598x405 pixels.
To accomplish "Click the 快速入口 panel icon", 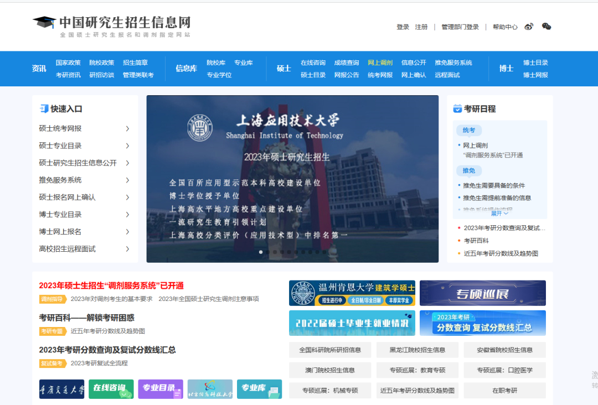I will pos(44,108).
